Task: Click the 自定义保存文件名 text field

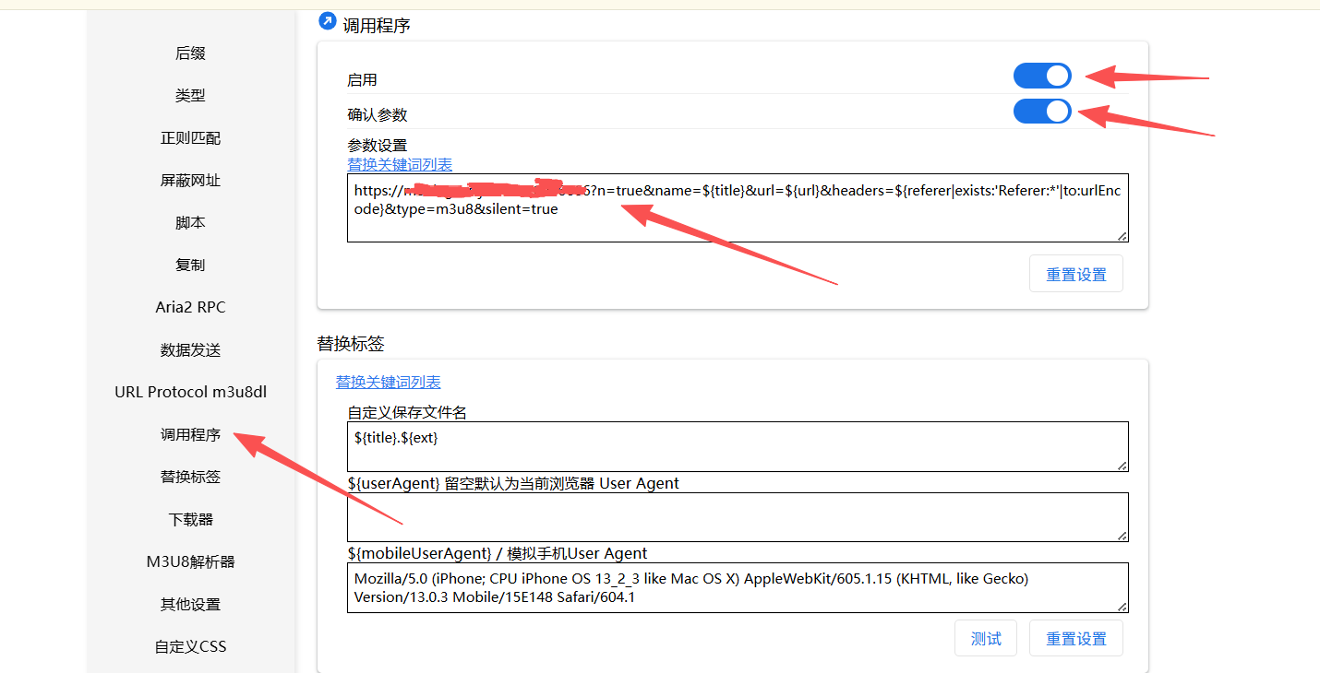Action: [x=737, y=446]
